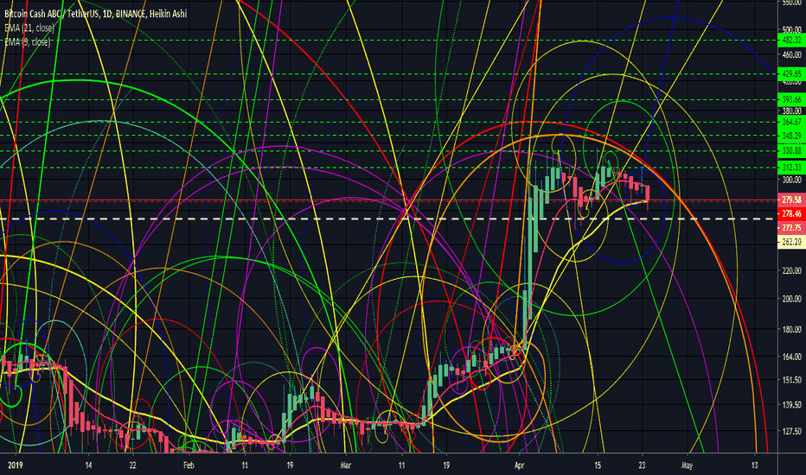Screen dimensions: 806x475
Task: Click the May label on the time axis
Action: (687, 465)
